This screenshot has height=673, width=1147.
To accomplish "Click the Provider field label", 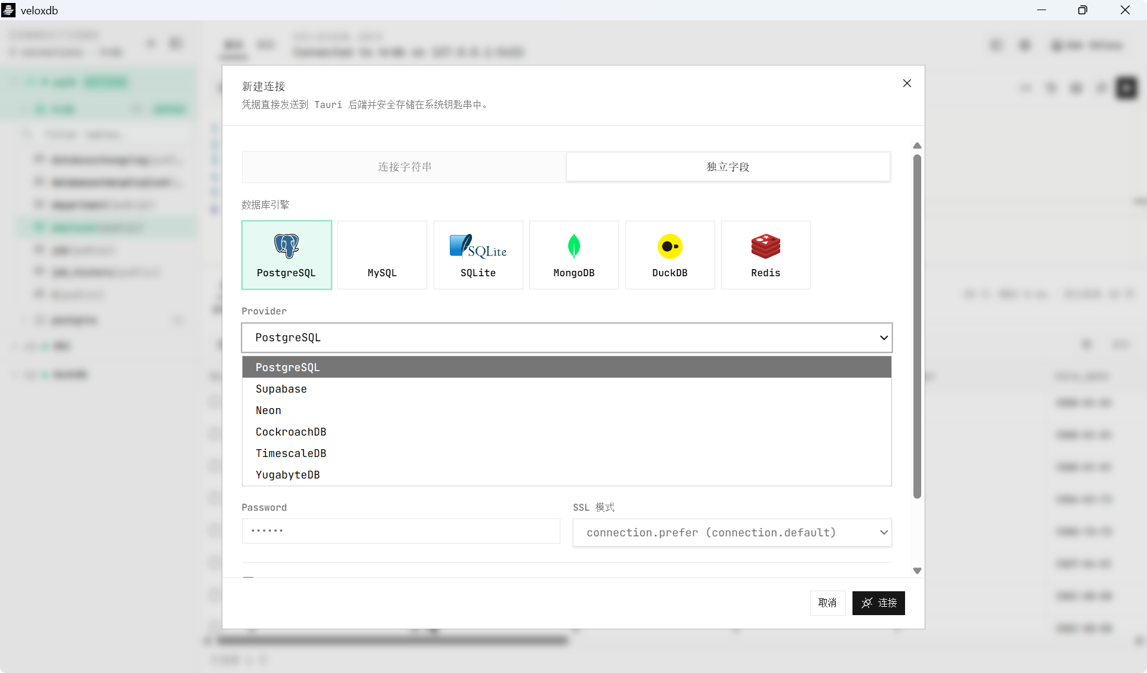I will click(x=264, y=311).
